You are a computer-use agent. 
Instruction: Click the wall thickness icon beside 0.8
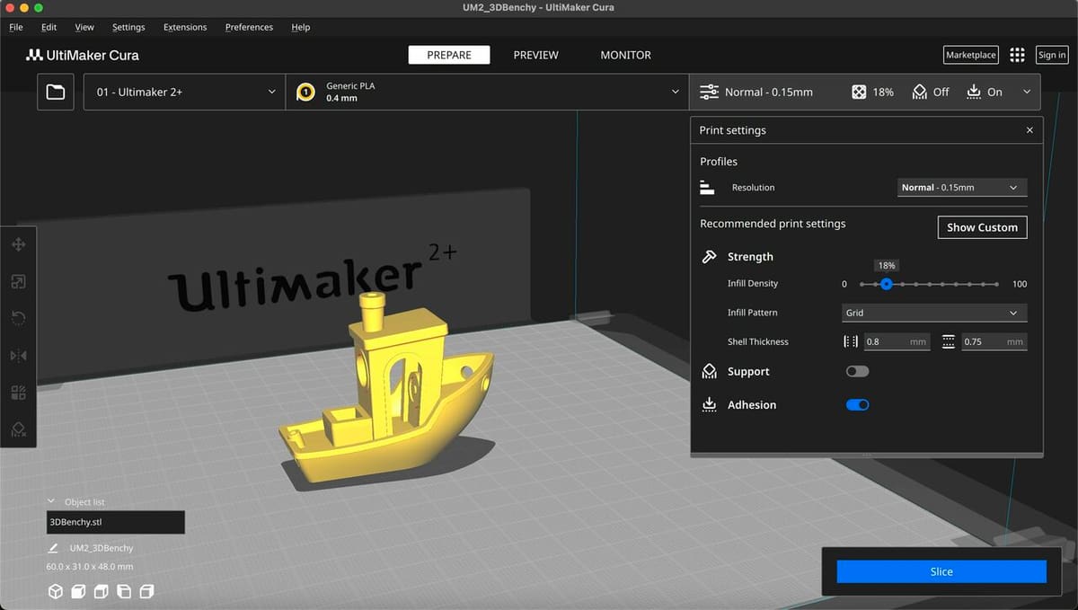pos(851,341)
